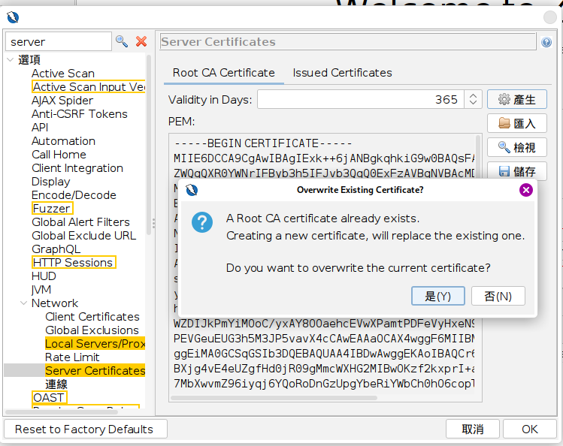Screen dimensions: 563x446
Task: Open AJAX Spider options
Action: coord(62,101)
